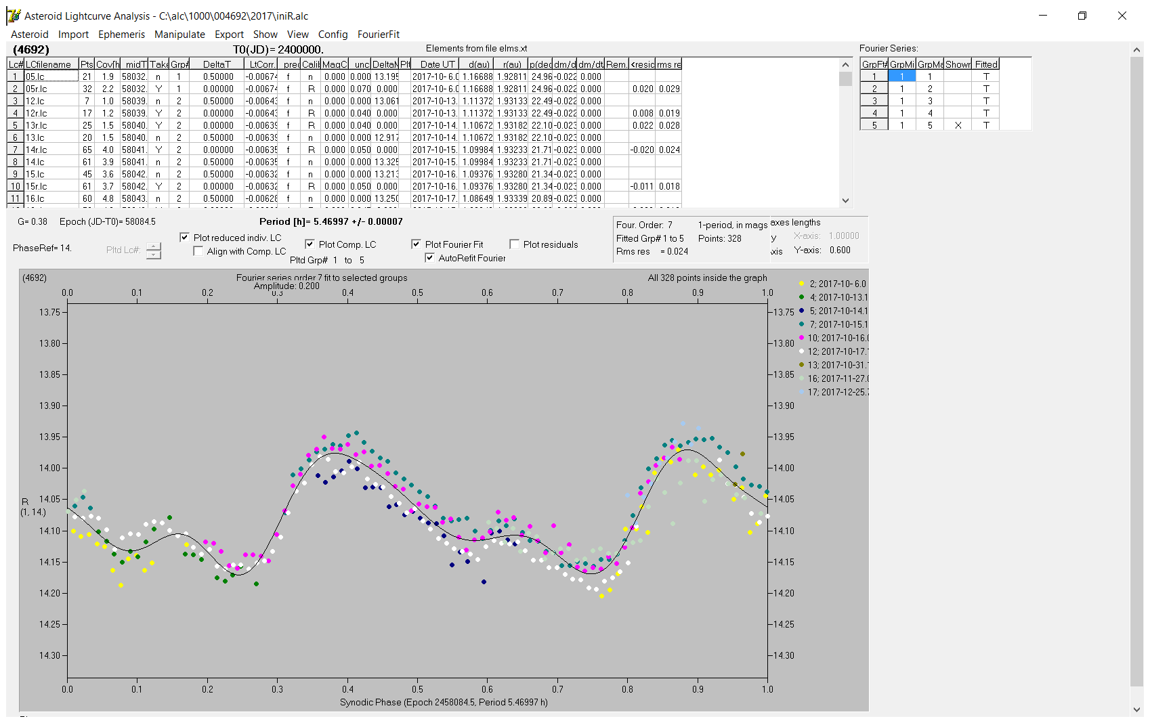The height and width of the screenshot is (723, 1150).
Task: Open the Export menu
Action: point(229,35)
